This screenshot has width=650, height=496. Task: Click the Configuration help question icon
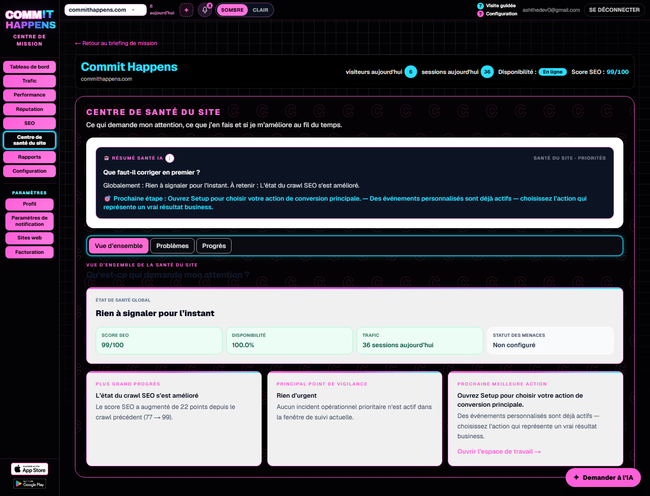point(480,14)
